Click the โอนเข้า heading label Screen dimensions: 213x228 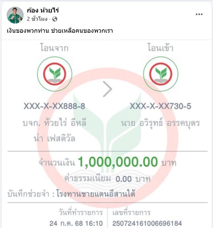point(160,48)
